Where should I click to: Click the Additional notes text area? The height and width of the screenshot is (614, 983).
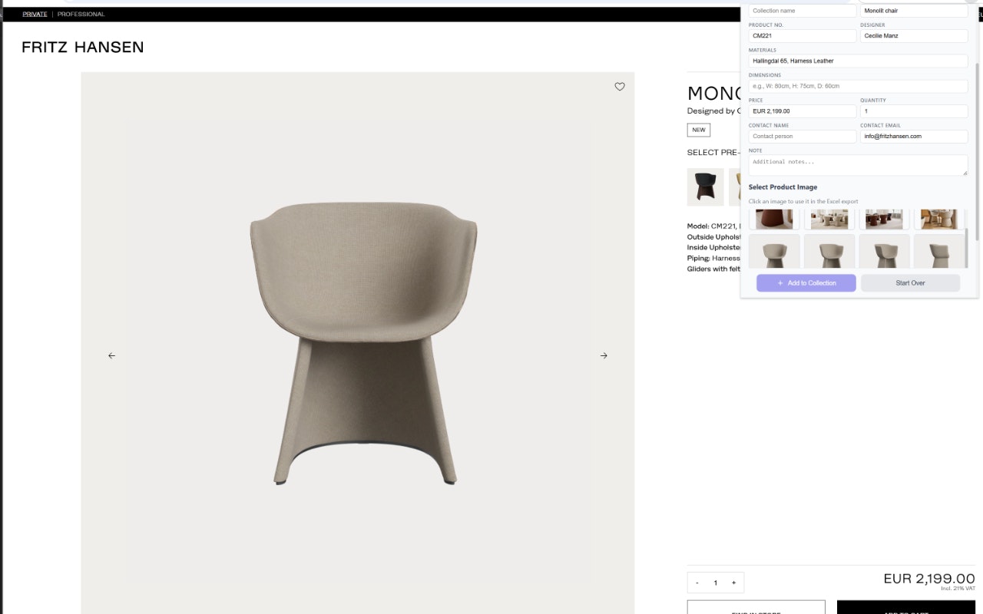pyautogui.click(x=858, y=164)
